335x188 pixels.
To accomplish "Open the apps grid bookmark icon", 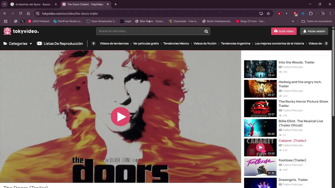I will tap(5, 21).
